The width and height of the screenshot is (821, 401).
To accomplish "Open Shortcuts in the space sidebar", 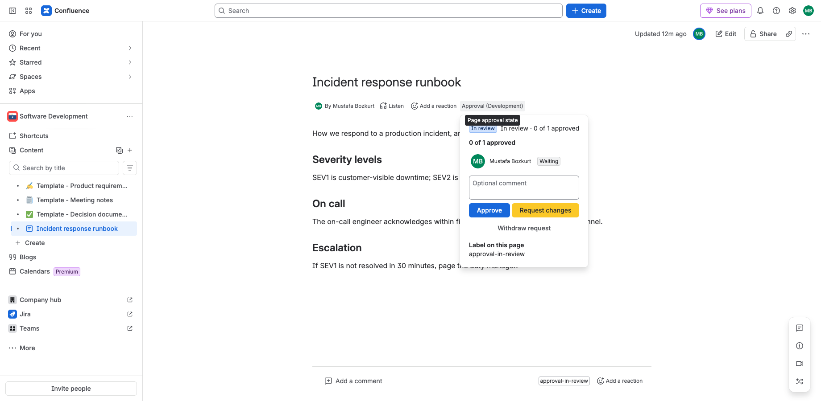I will pyautogui.click(x=71, y=136).
